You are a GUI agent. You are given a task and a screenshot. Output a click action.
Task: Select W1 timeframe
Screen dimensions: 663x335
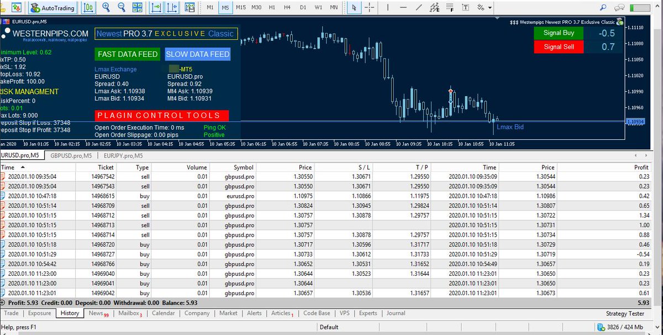click(318, 8)
